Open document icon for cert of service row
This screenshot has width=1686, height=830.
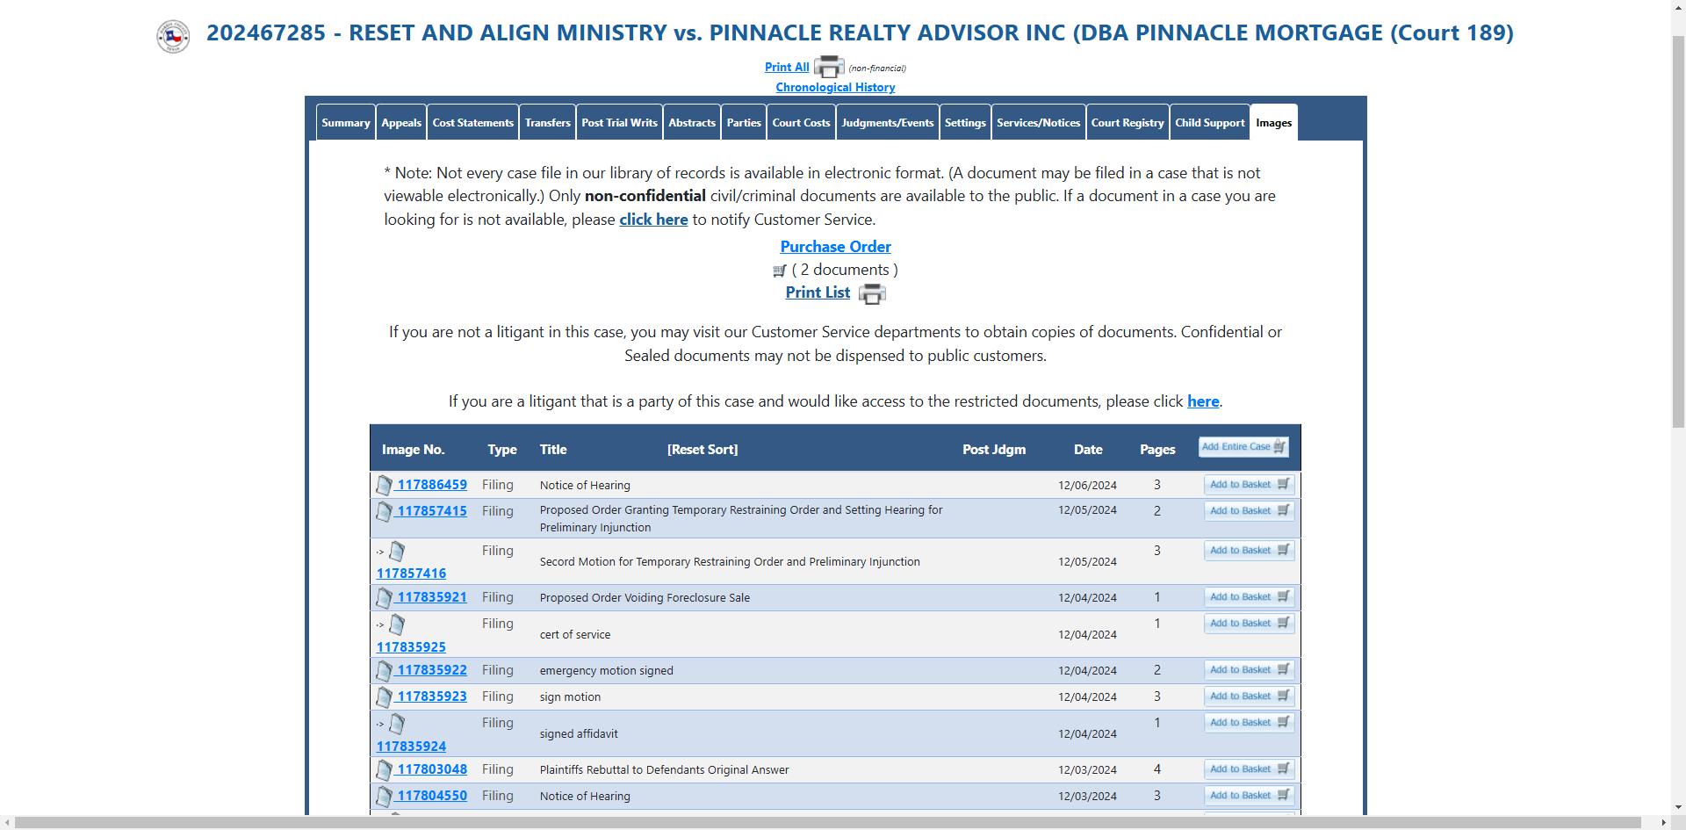click(x=397, y=624)
